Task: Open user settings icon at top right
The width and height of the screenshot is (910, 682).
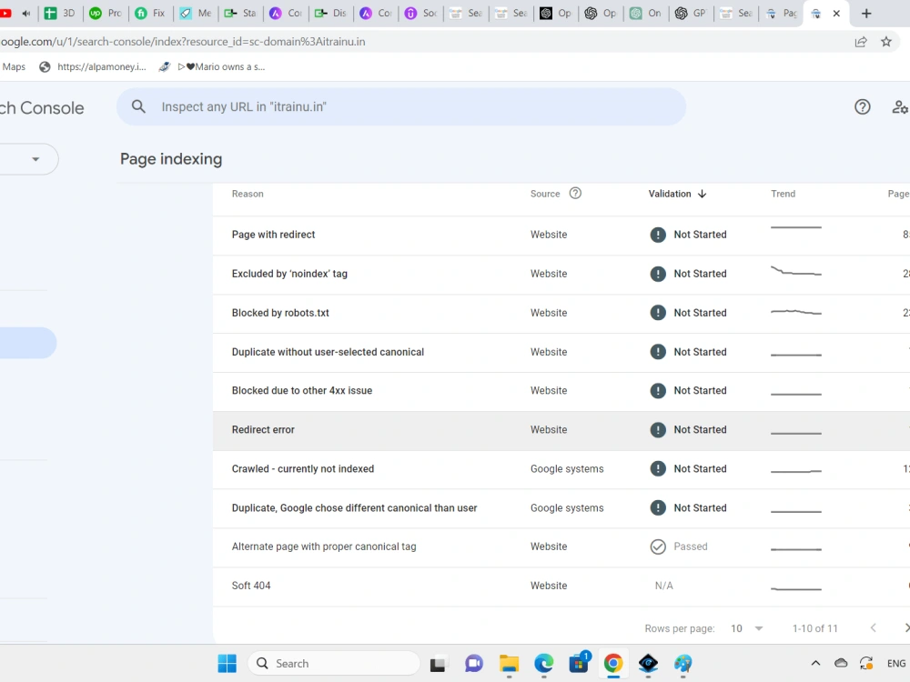Action: tap(900, 106)
